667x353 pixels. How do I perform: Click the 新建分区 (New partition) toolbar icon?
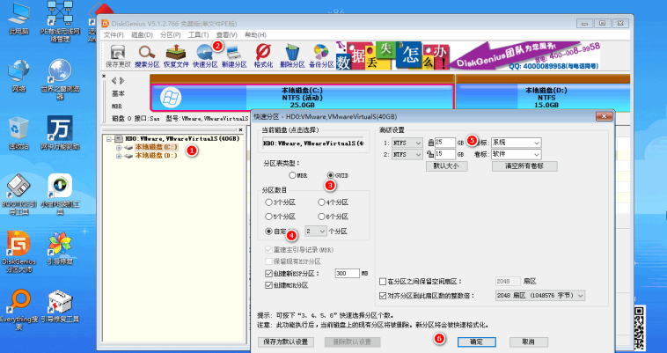pyautogui.click(x=234, y=56)
